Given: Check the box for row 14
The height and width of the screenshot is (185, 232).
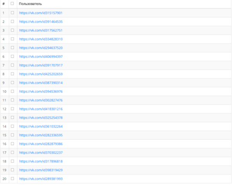Looking at the screenshot, I should (x=12, y=126).
